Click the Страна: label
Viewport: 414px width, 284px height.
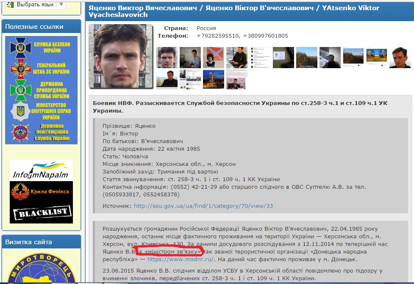(x=176, y=28)
